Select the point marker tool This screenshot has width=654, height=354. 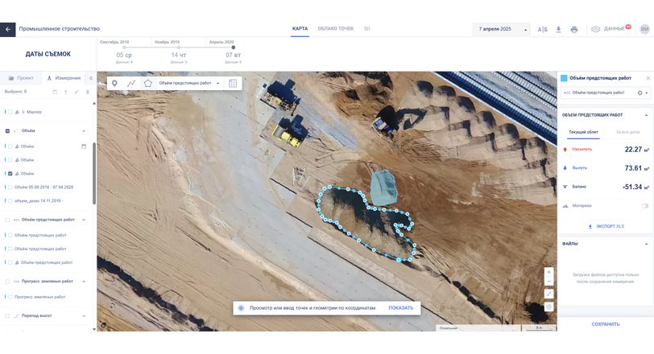point(114,83)
